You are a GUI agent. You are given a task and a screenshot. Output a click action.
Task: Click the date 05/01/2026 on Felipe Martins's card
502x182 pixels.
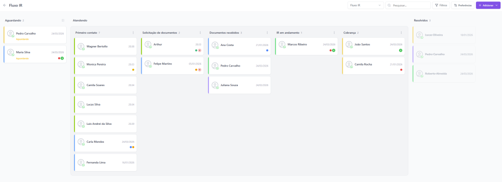(x=195, y=64)
